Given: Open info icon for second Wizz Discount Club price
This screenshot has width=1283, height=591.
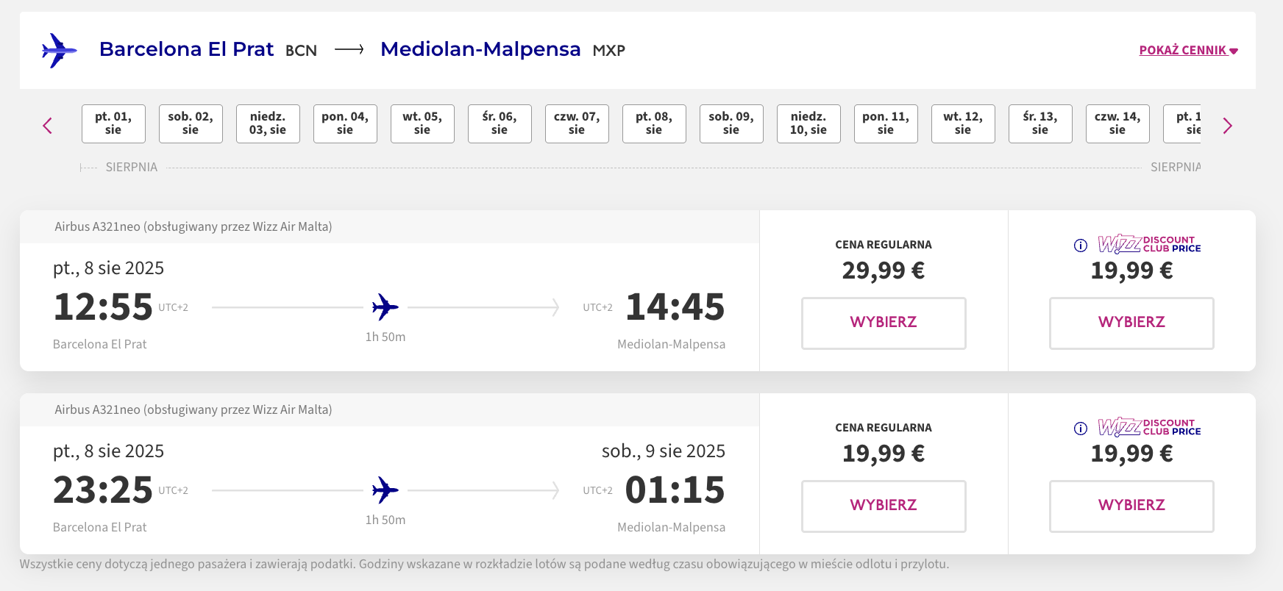Looking at the screenshot, I should click(x=1081, y=429).
